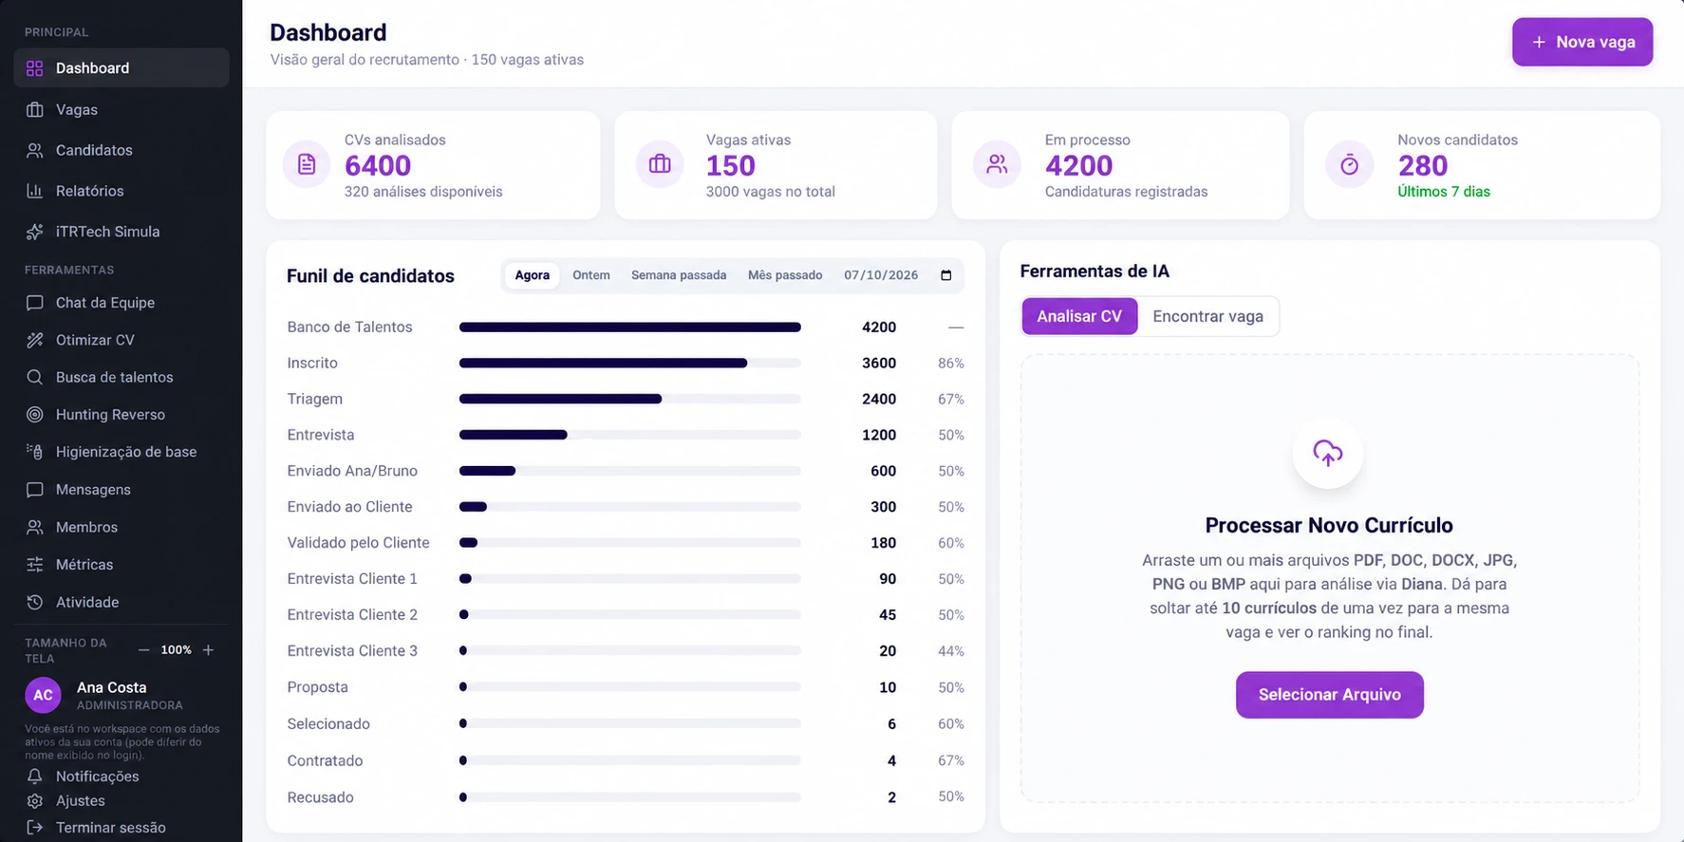Click the Nova vaga button
Screen dimensions: 1684x842
coord(1582,42)
